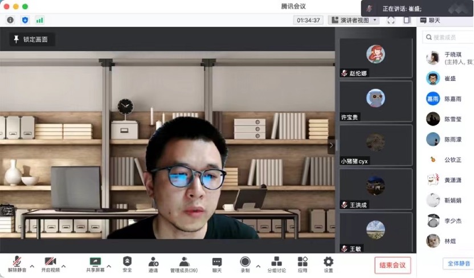Start screen sharing via 共享屏幕
The width and height of the screenshot is (474, 278).
[95, 262]
